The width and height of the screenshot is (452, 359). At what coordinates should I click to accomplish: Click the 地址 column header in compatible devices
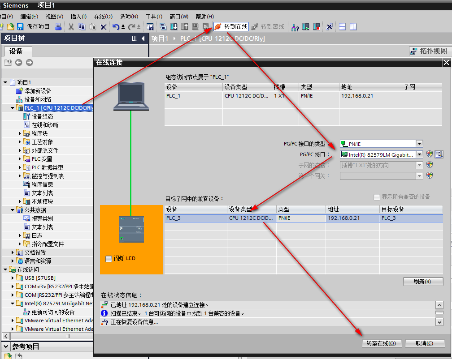352,209
